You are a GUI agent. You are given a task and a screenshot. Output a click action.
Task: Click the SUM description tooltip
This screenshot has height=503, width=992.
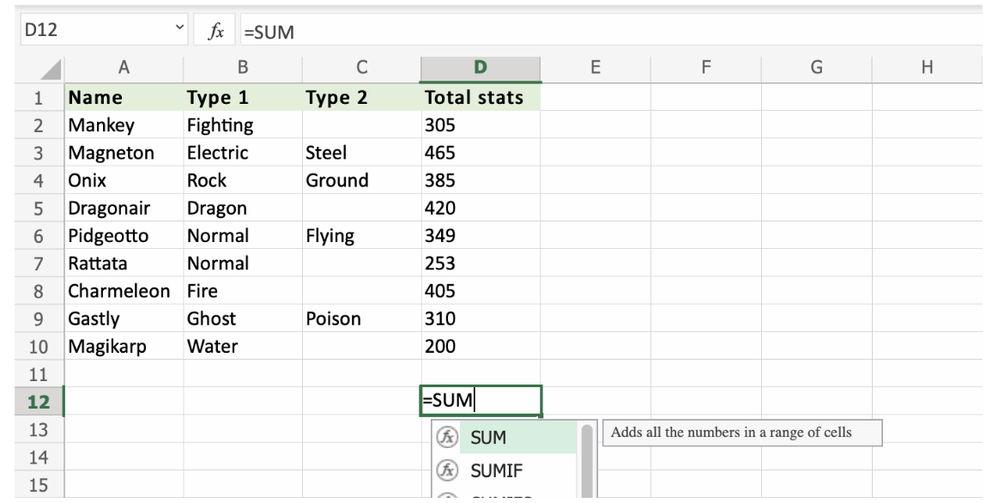743,433
